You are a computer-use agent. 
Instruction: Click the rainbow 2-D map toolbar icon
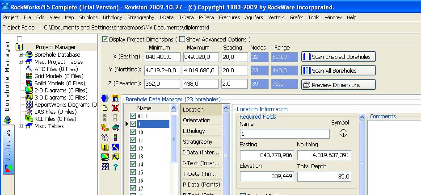[x=105, y=157]
